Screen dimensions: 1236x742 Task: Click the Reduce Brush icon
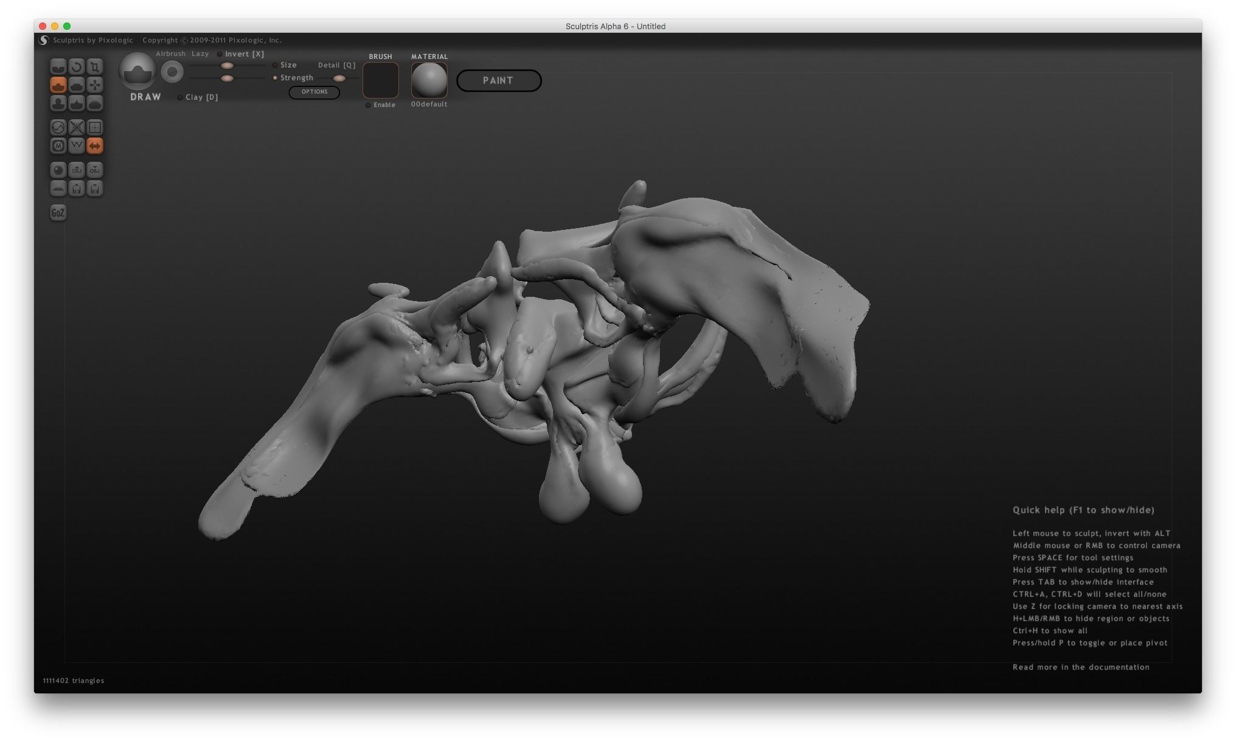click(58, 127)
